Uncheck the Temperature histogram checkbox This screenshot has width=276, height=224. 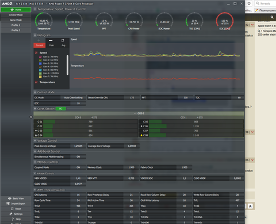(x=36, y=82)
